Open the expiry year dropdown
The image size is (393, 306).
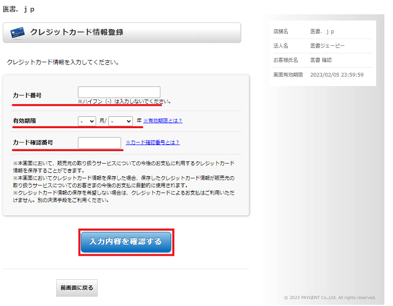point(121,121)
